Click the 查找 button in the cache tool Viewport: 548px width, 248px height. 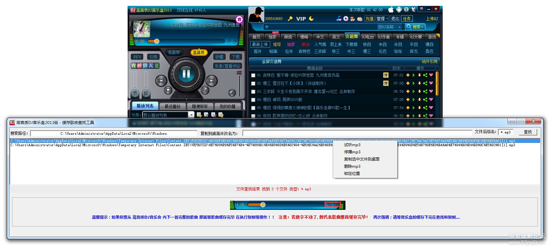(x=528, y=132)
